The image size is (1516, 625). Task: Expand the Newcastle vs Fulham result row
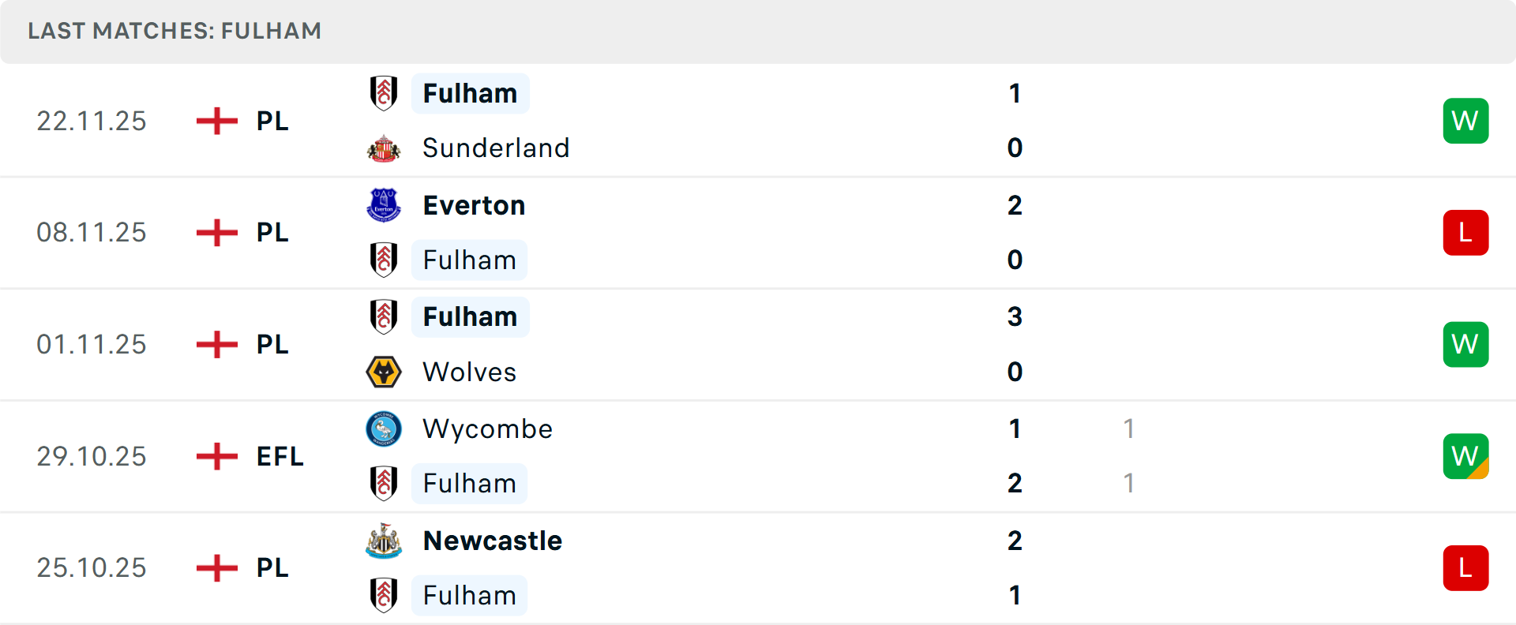pos(758,567)
